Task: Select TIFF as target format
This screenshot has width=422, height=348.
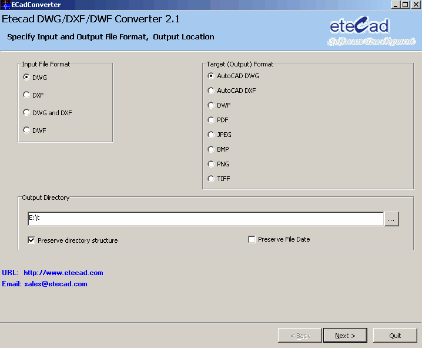Action: point(211,179)
